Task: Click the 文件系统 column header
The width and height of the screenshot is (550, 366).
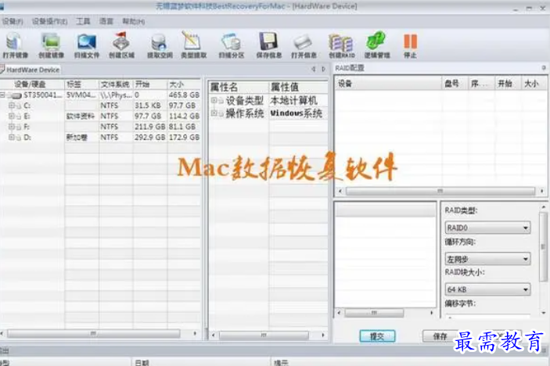Action: pyautogui.click(x=116, y=84)
